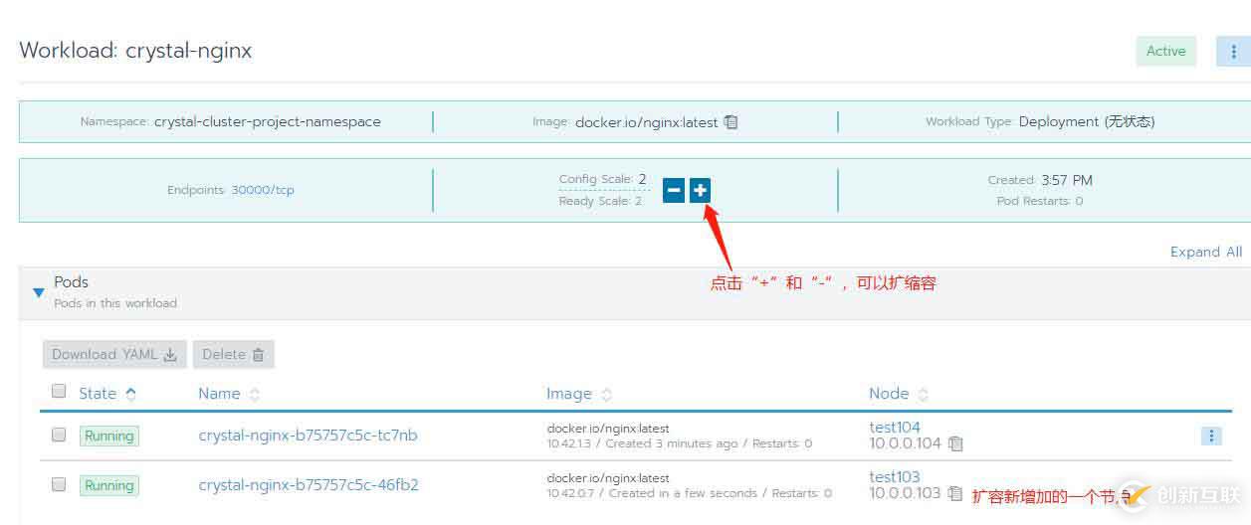
Task: Click Expand All link
Action: click(x=1206, y=252)
